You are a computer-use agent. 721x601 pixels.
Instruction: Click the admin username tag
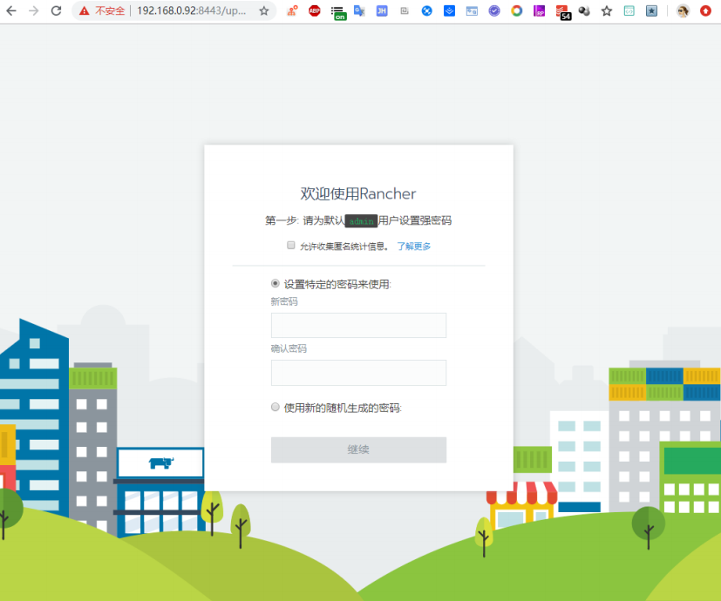362,221
